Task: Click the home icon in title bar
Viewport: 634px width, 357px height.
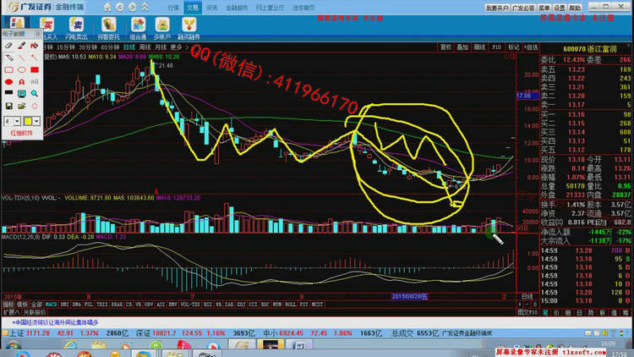Action: coord(107,7)
